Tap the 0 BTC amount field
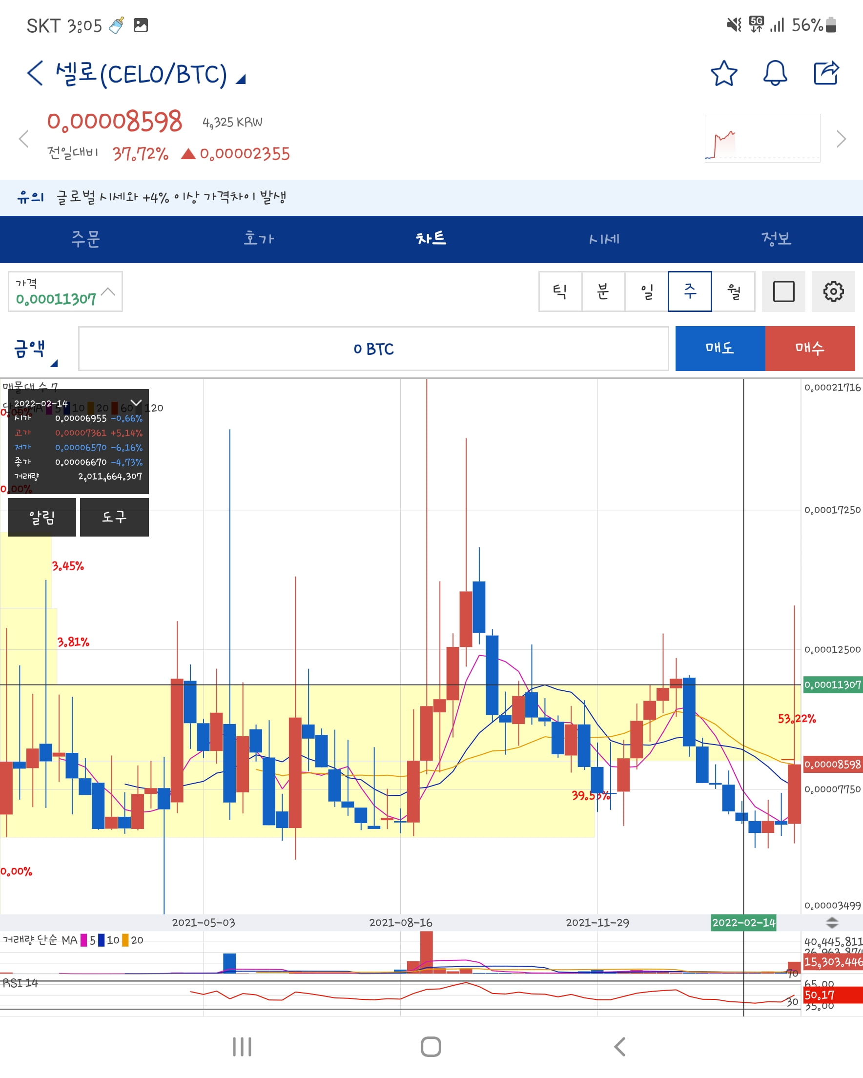Screen dimensions: 863x1078 coord(373,349)
